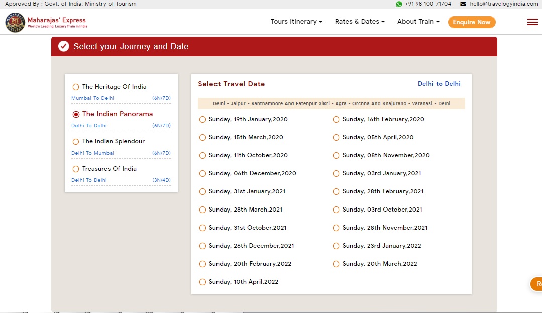Click the hello@travelogyindia.com email link

(x=504, y=4)
